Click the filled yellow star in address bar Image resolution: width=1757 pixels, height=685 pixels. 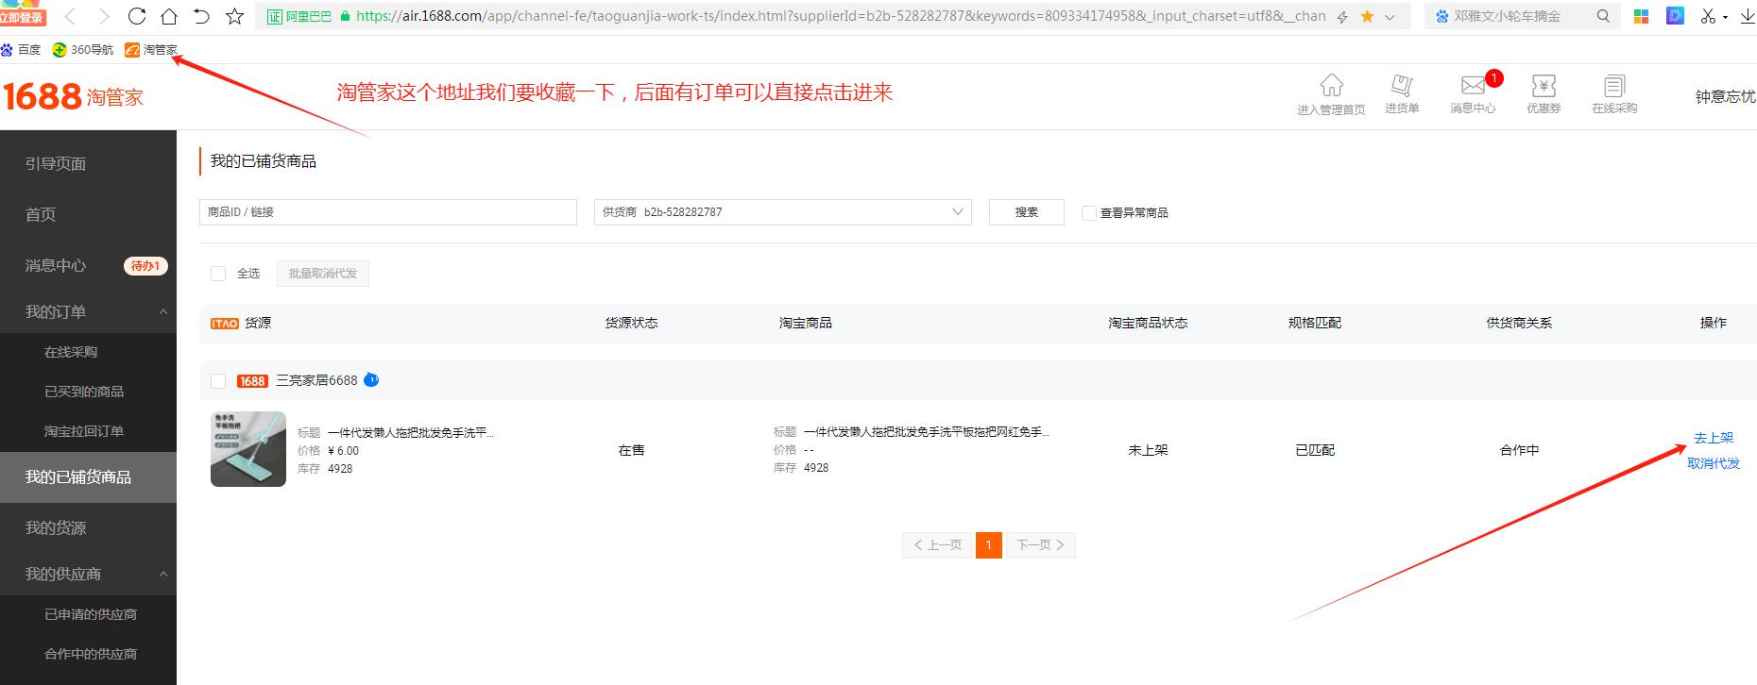click(1367, 16)
